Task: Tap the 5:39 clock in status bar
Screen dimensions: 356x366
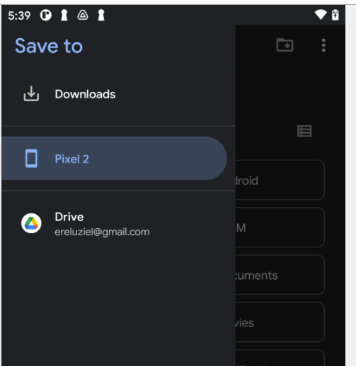Action: click(19, 16)
